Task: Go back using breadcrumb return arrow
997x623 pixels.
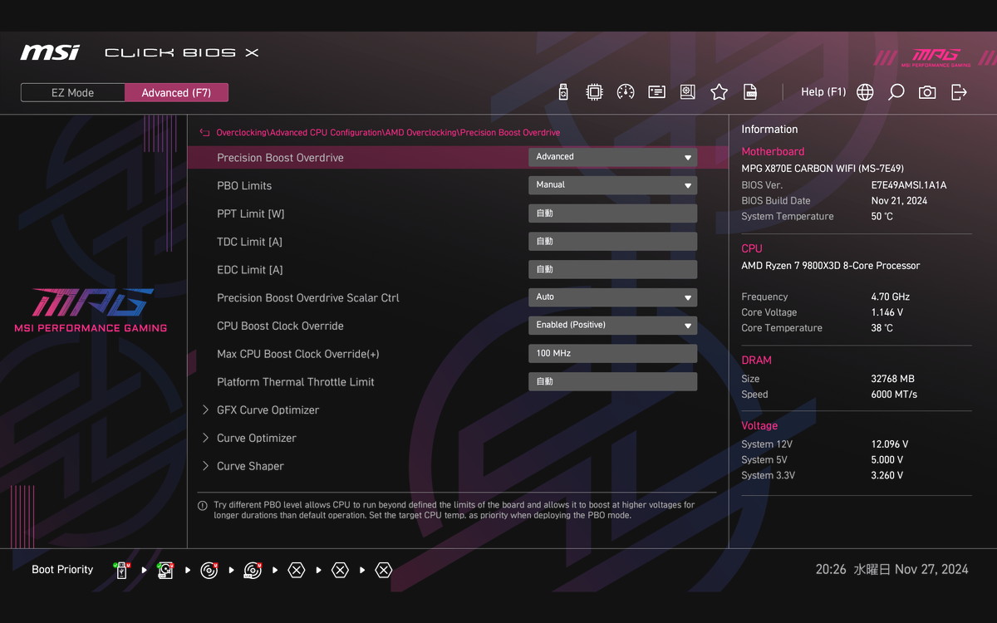Action: tap(205, 133)
